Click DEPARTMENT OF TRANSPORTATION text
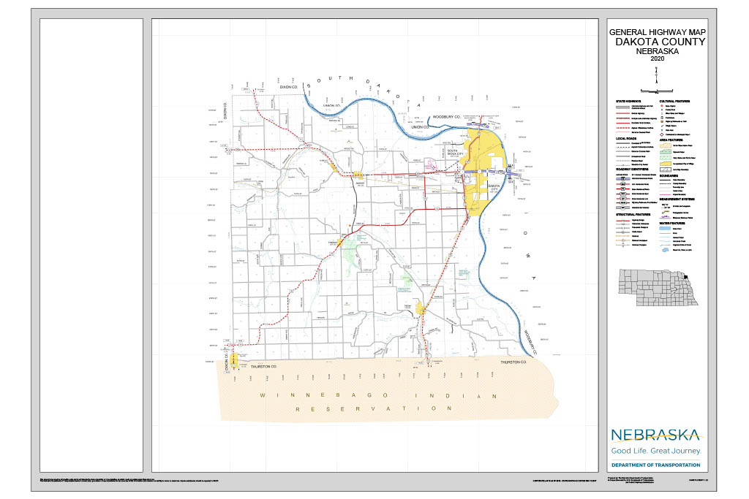 click(656, 465)
